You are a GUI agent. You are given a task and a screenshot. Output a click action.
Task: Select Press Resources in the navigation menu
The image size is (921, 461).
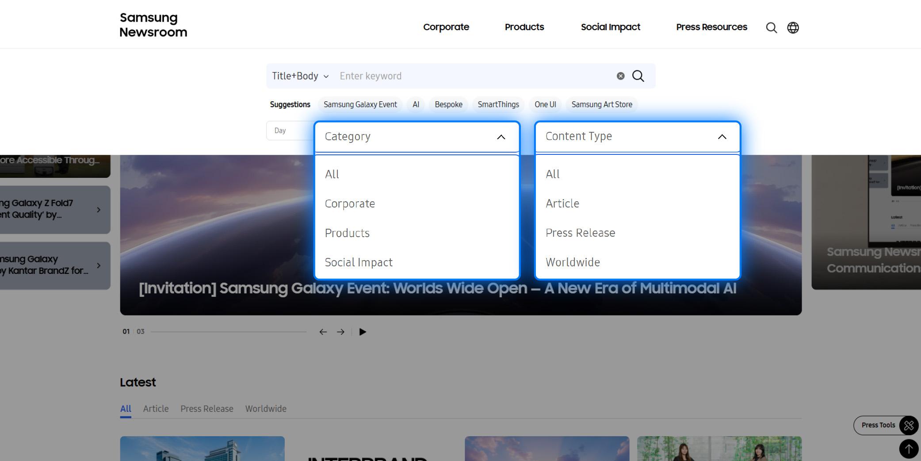click(711, 27)
